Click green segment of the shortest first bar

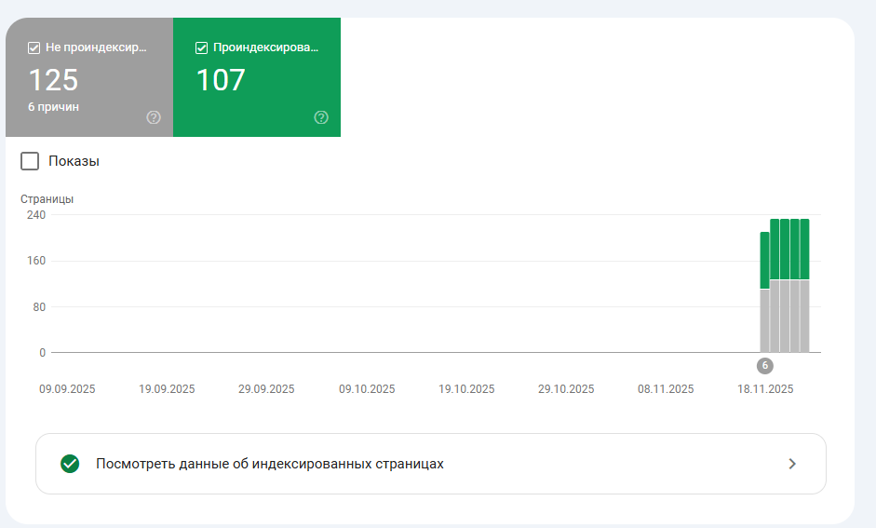765,260
